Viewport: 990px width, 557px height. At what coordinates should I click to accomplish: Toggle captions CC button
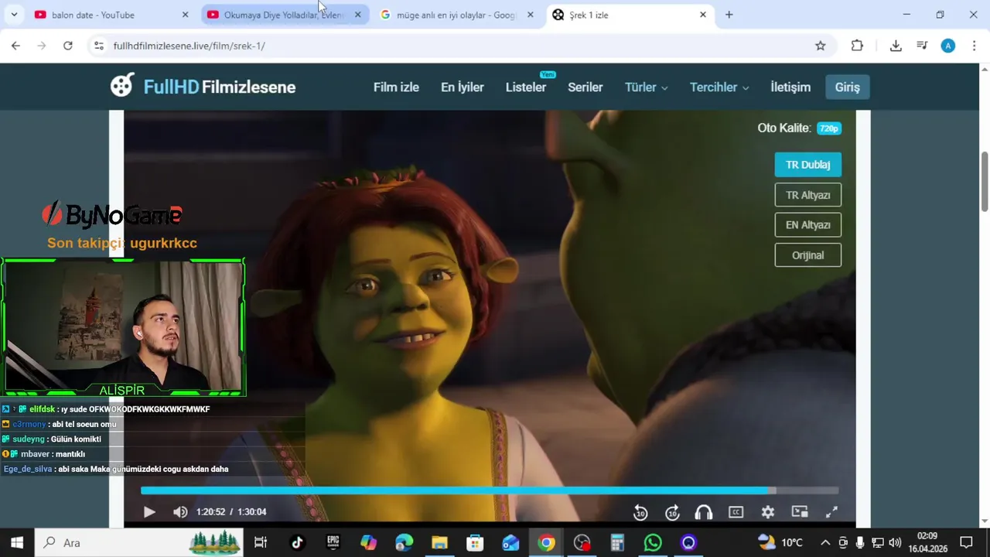point(736,512)
